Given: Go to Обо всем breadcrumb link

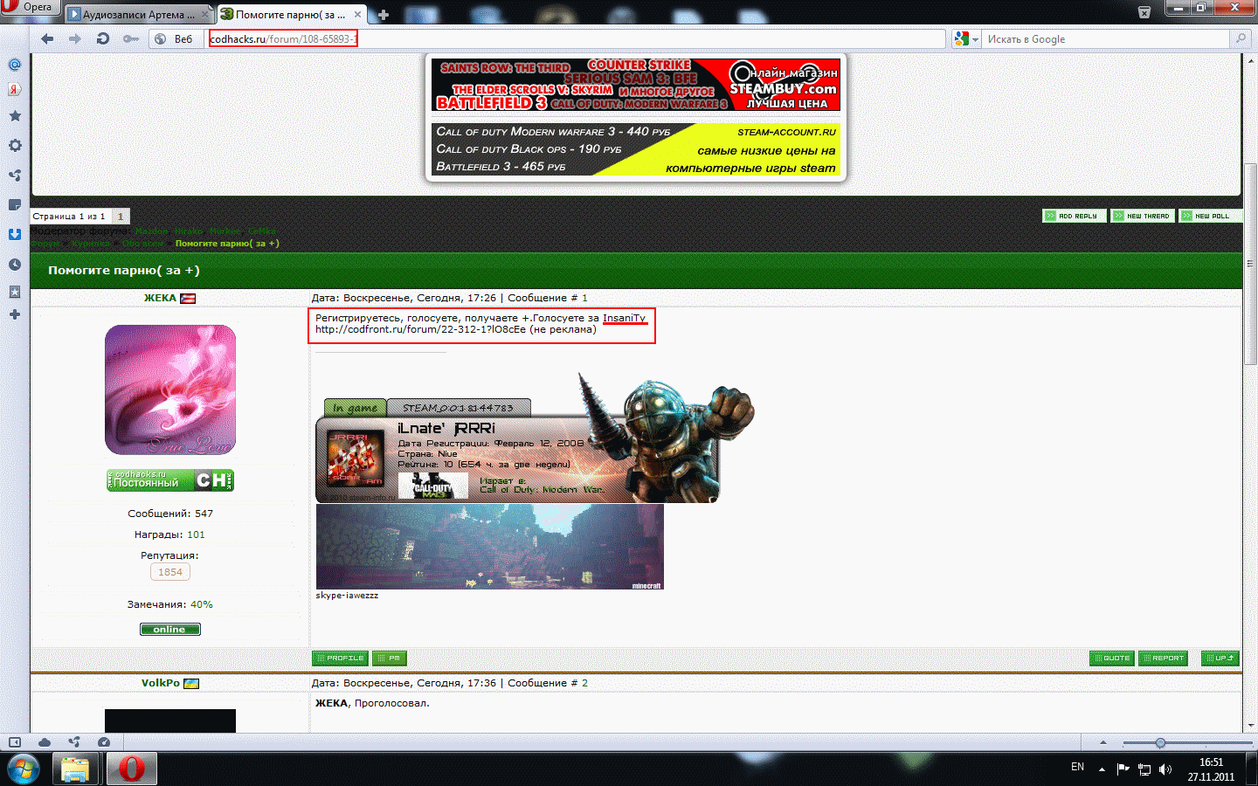Looking at the screenshot, I should pos(142,244).
